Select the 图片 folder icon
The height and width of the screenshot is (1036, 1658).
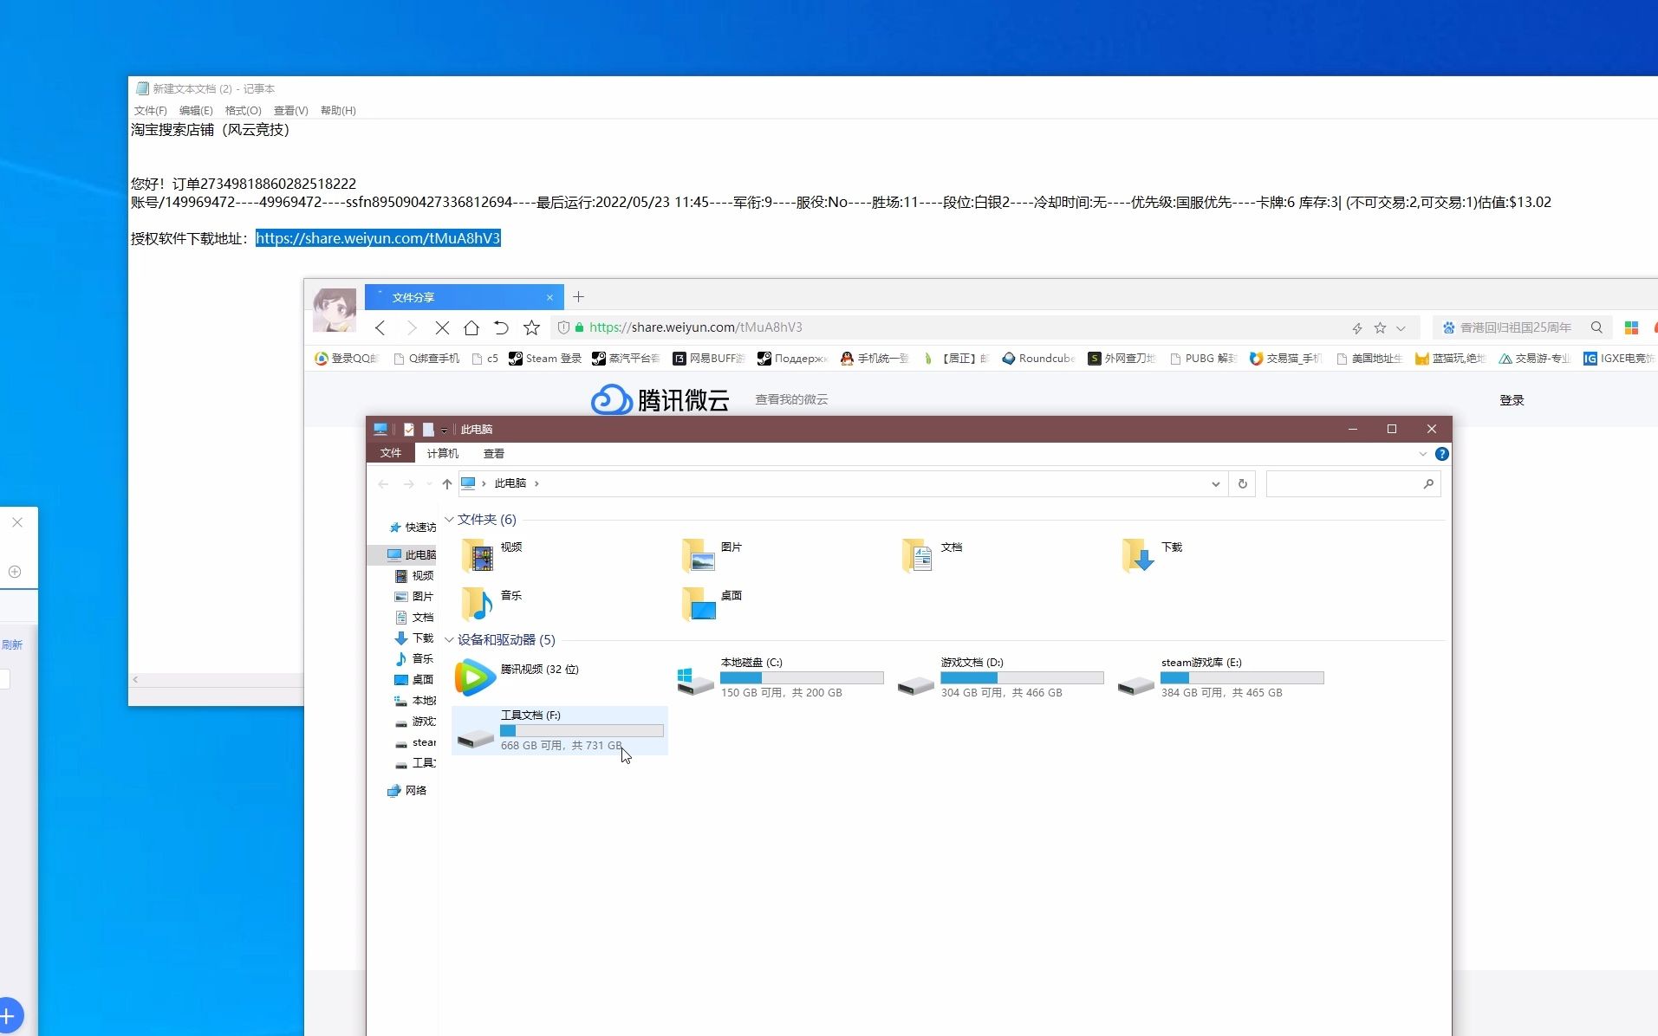[699, 555]
